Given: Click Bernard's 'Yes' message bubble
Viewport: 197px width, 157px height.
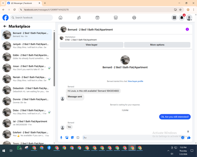Looking at the screenshot, I should 69,127.
